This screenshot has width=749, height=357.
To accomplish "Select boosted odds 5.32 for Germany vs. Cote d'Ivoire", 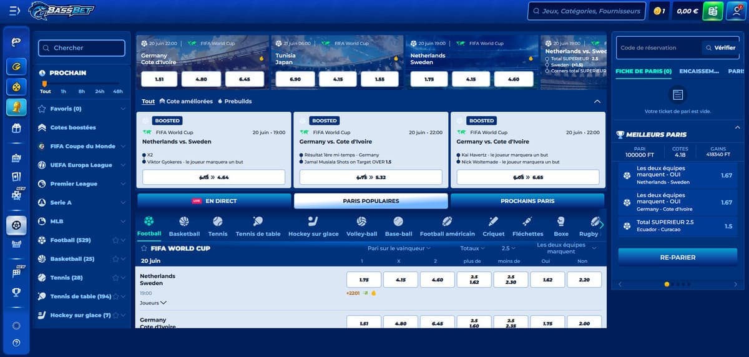I will (x=371, y=177).
